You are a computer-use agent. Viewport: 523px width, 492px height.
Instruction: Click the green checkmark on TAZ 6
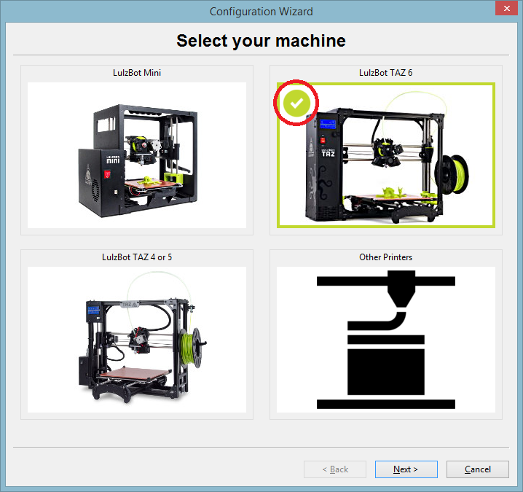pyautogui.click(x=296, y=103)
